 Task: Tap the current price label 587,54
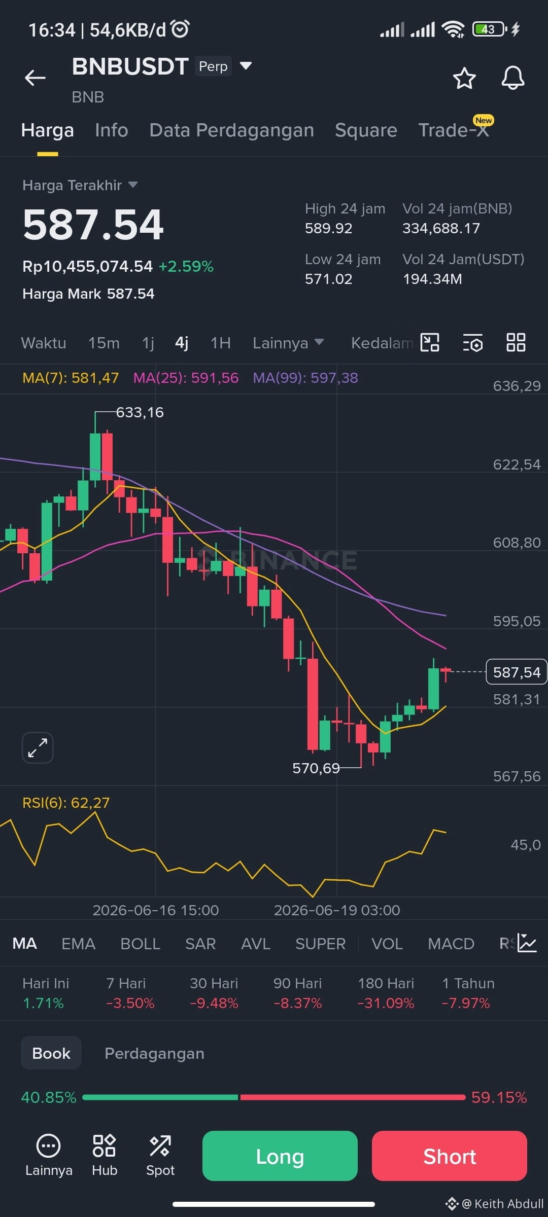click(x=517, y=672)
